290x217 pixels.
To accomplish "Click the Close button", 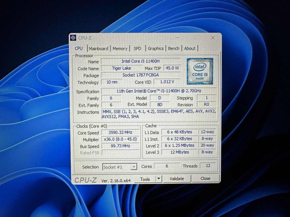I will pos(205,179).
